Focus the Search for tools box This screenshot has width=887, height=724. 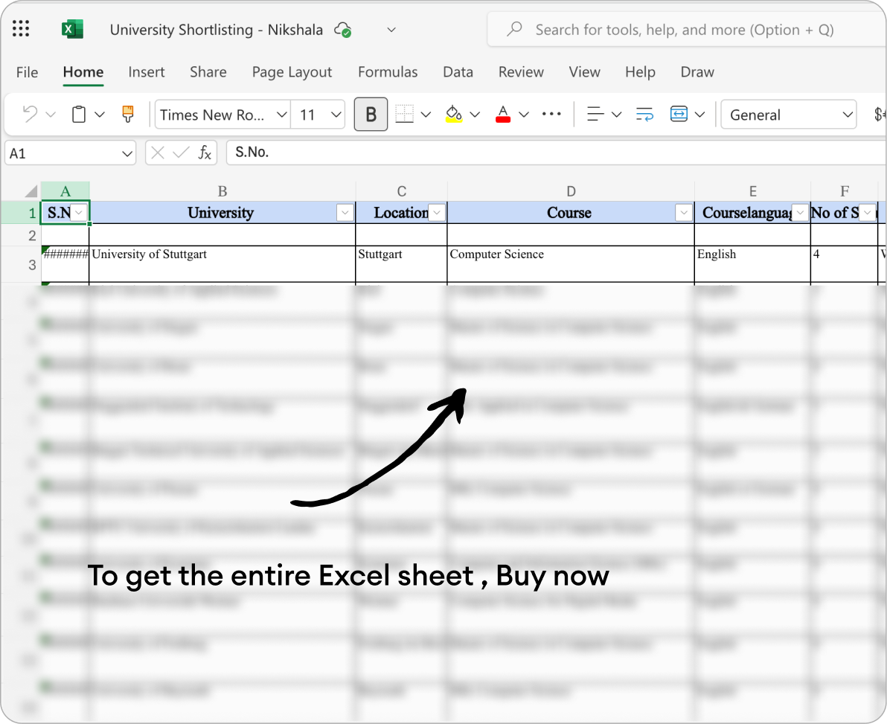pyautogui.click(x=686, y=30)
